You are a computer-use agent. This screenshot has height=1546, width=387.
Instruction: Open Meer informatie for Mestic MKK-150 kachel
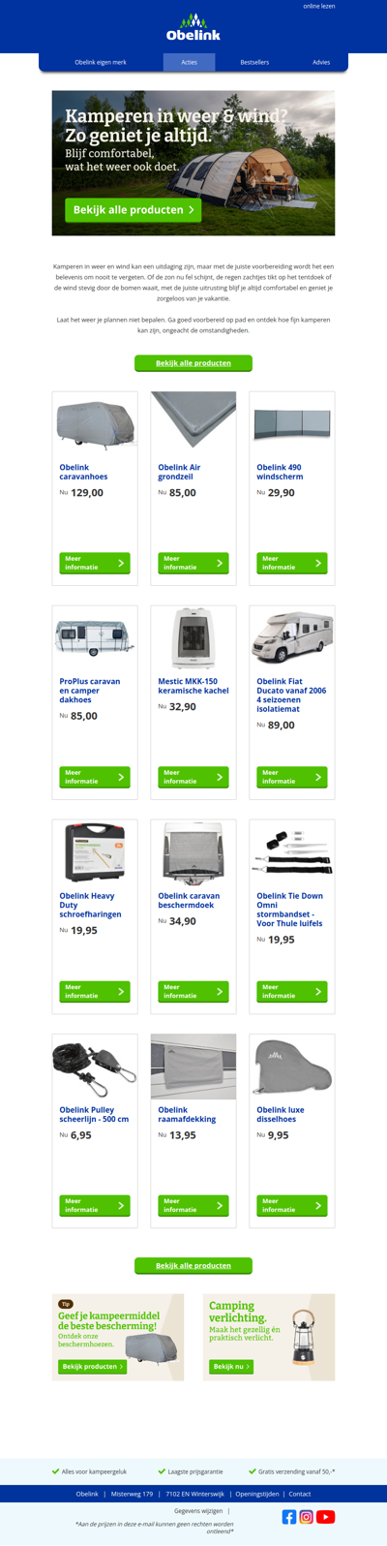(193, 777)
